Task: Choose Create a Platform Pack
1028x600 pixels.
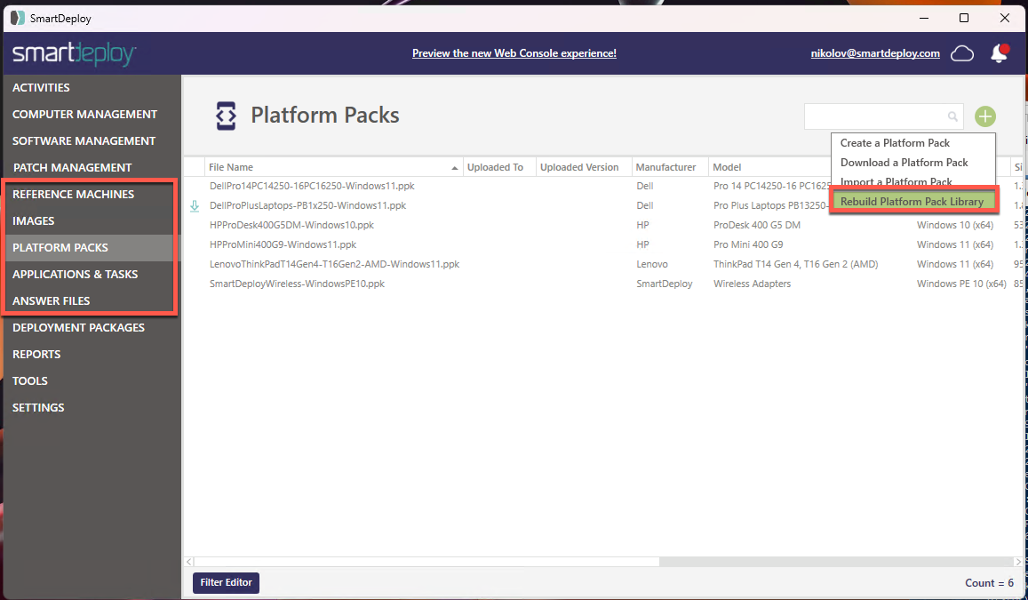Action: (895, 143)
